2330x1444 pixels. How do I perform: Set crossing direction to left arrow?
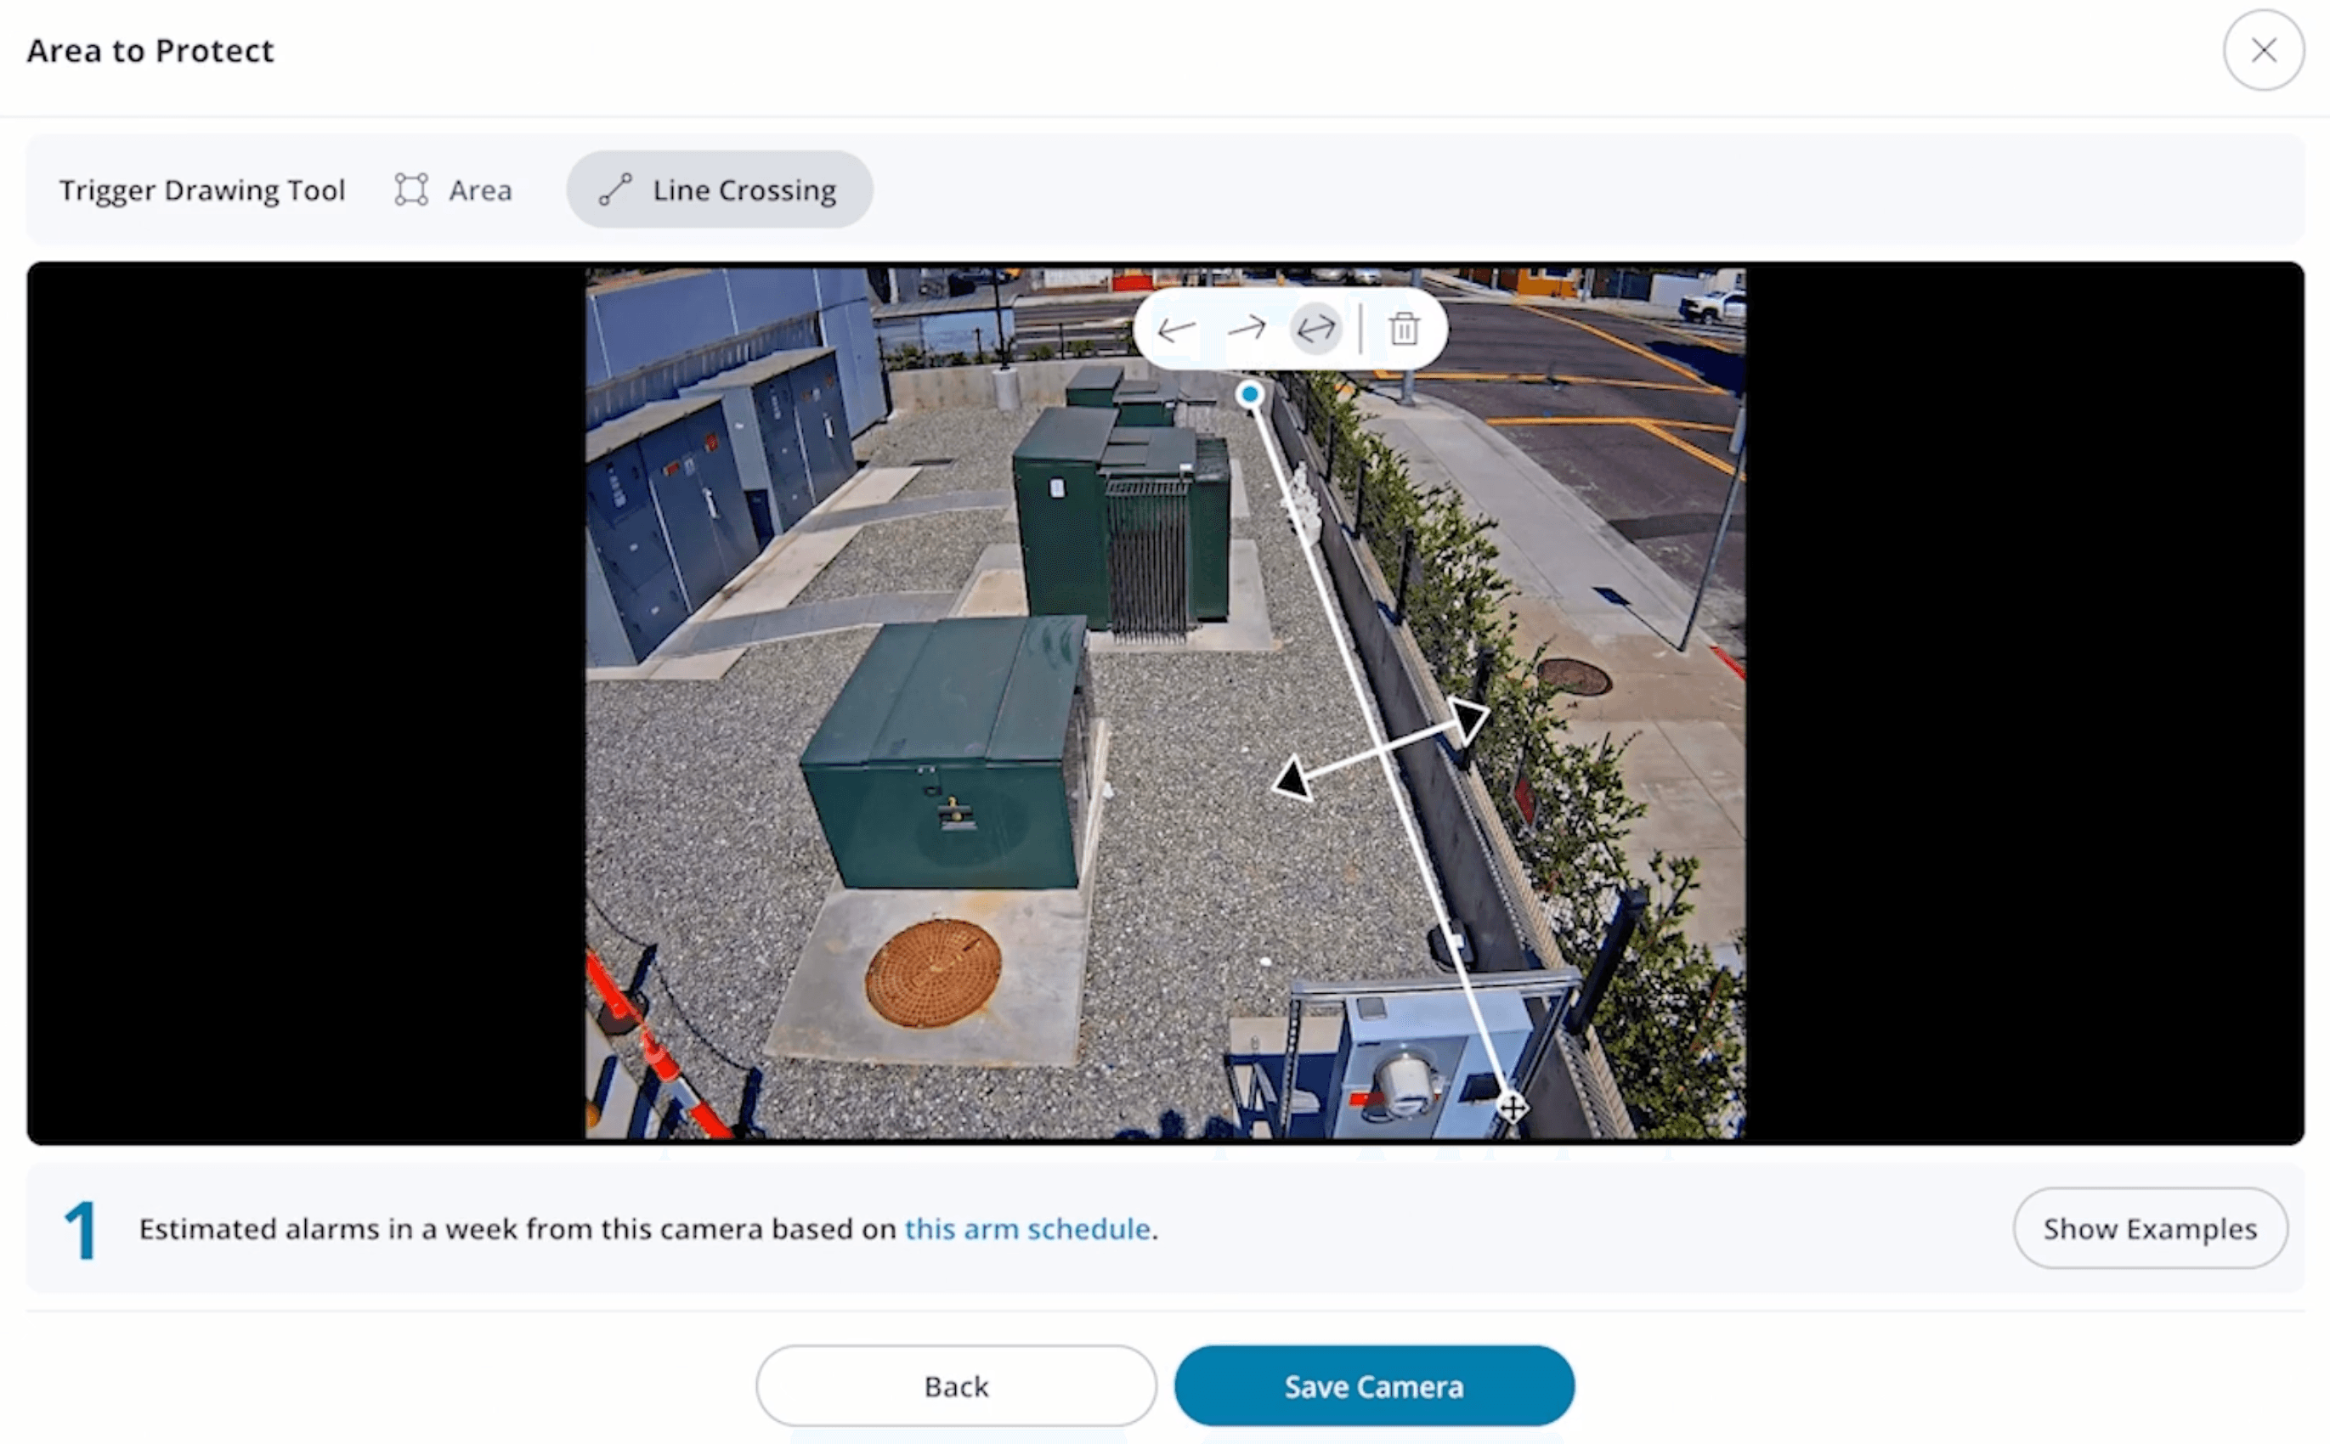(1176, 330)
